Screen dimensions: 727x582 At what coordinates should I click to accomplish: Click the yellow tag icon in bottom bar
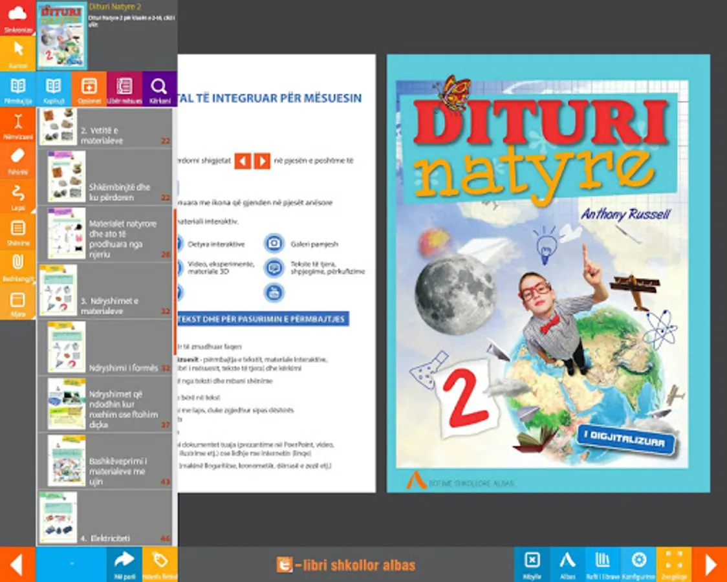pyautogui.click(x=160, y=565)
